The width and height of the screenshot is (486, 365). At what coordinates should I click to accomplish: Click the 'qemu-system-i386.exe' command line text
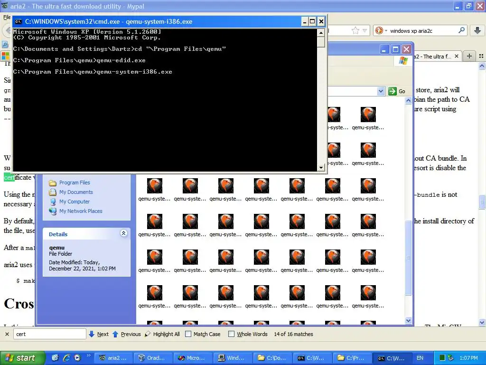click(134, 72)
